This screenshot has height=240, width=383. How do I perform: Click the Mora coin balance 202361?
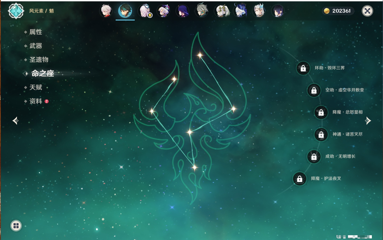click(x=338, y=11)
